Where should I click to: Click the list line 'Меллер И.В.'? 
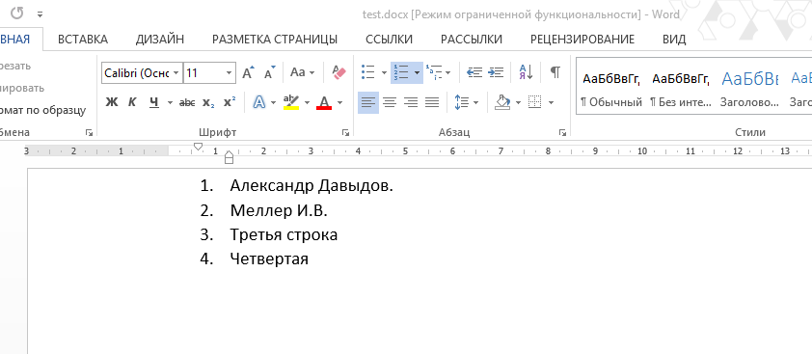pyautogui.click(x=279, y=210)
